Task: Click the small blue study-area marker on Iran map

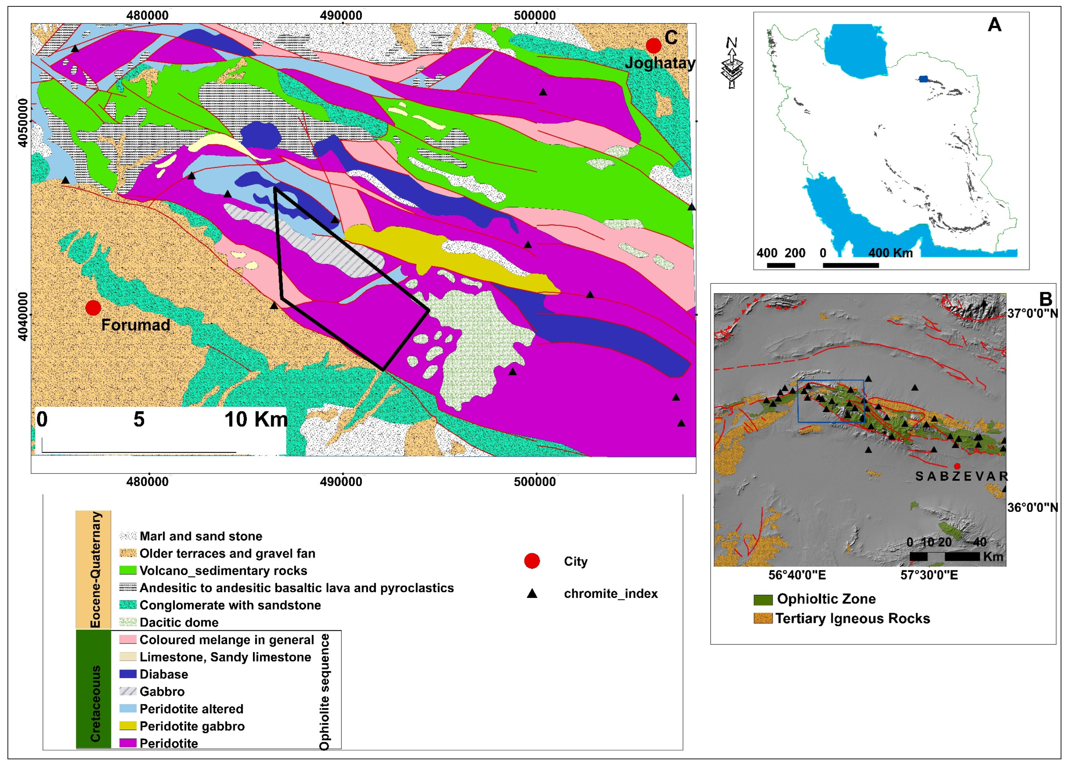Action: (x=923, y=79)
